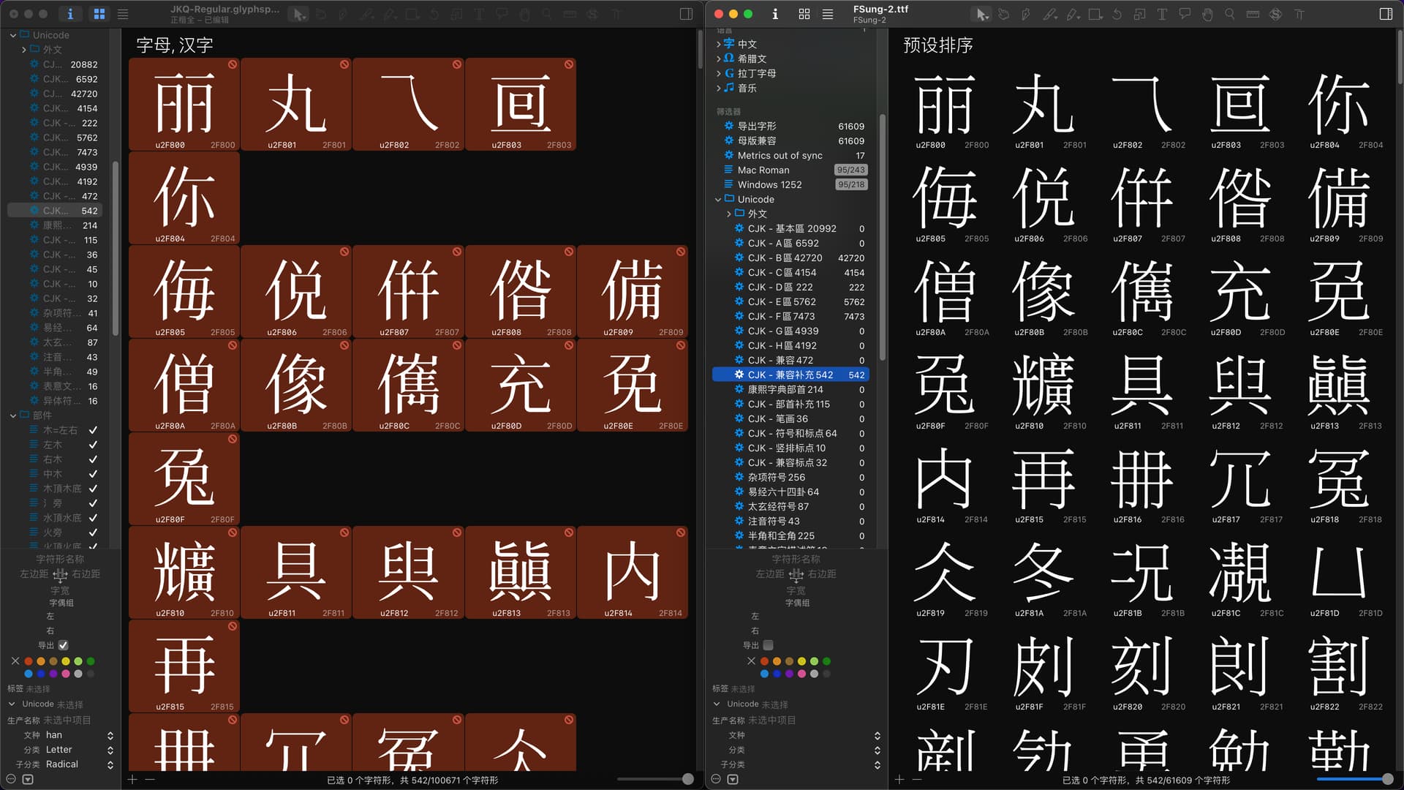The image size is (1404, 790).
Task: Switch FSung-2 window to list view
Action: (828, 14)
